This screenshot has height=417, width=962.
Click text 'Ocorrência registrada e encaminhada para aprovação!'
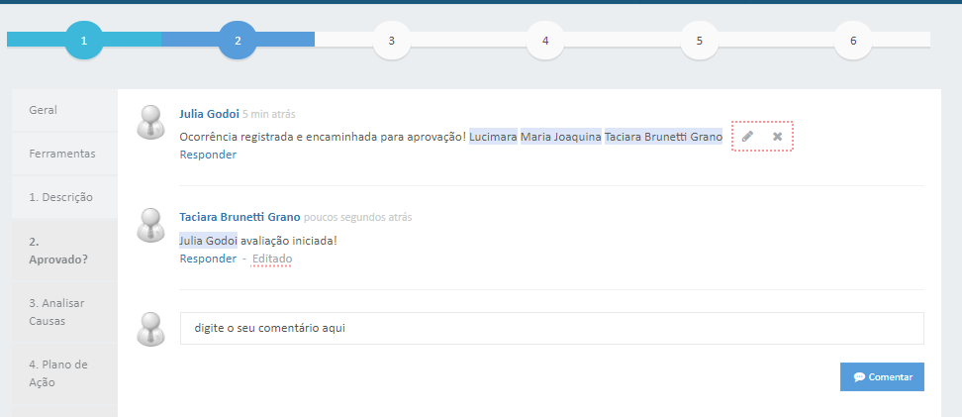[324, 137]
